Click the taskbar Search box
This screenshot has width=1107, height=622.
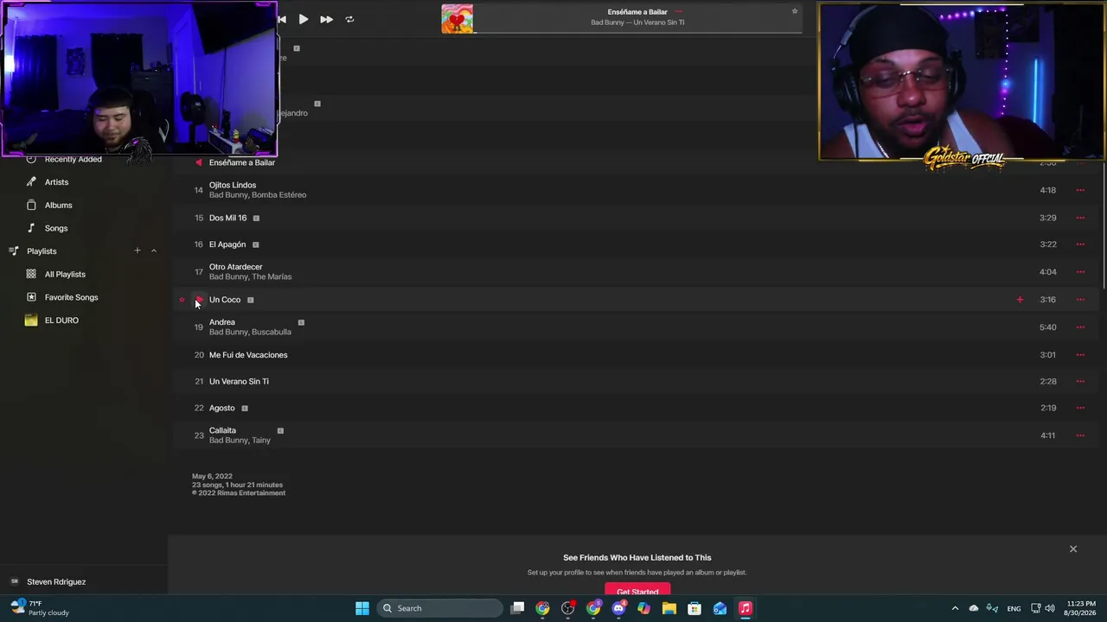(439, 608)
